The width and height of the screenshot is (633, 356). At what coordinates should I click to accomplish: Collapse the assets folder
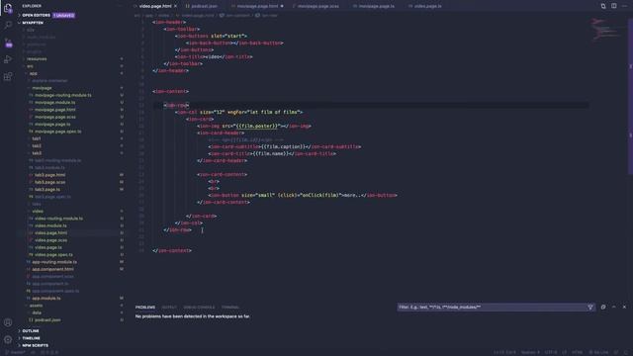click(36, 306)
